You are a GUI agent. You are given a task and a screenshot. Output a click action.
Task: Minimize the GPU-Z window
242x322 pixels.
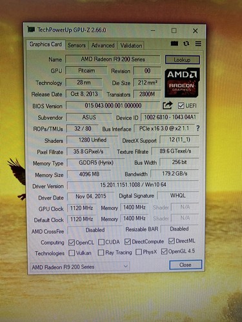153,30
